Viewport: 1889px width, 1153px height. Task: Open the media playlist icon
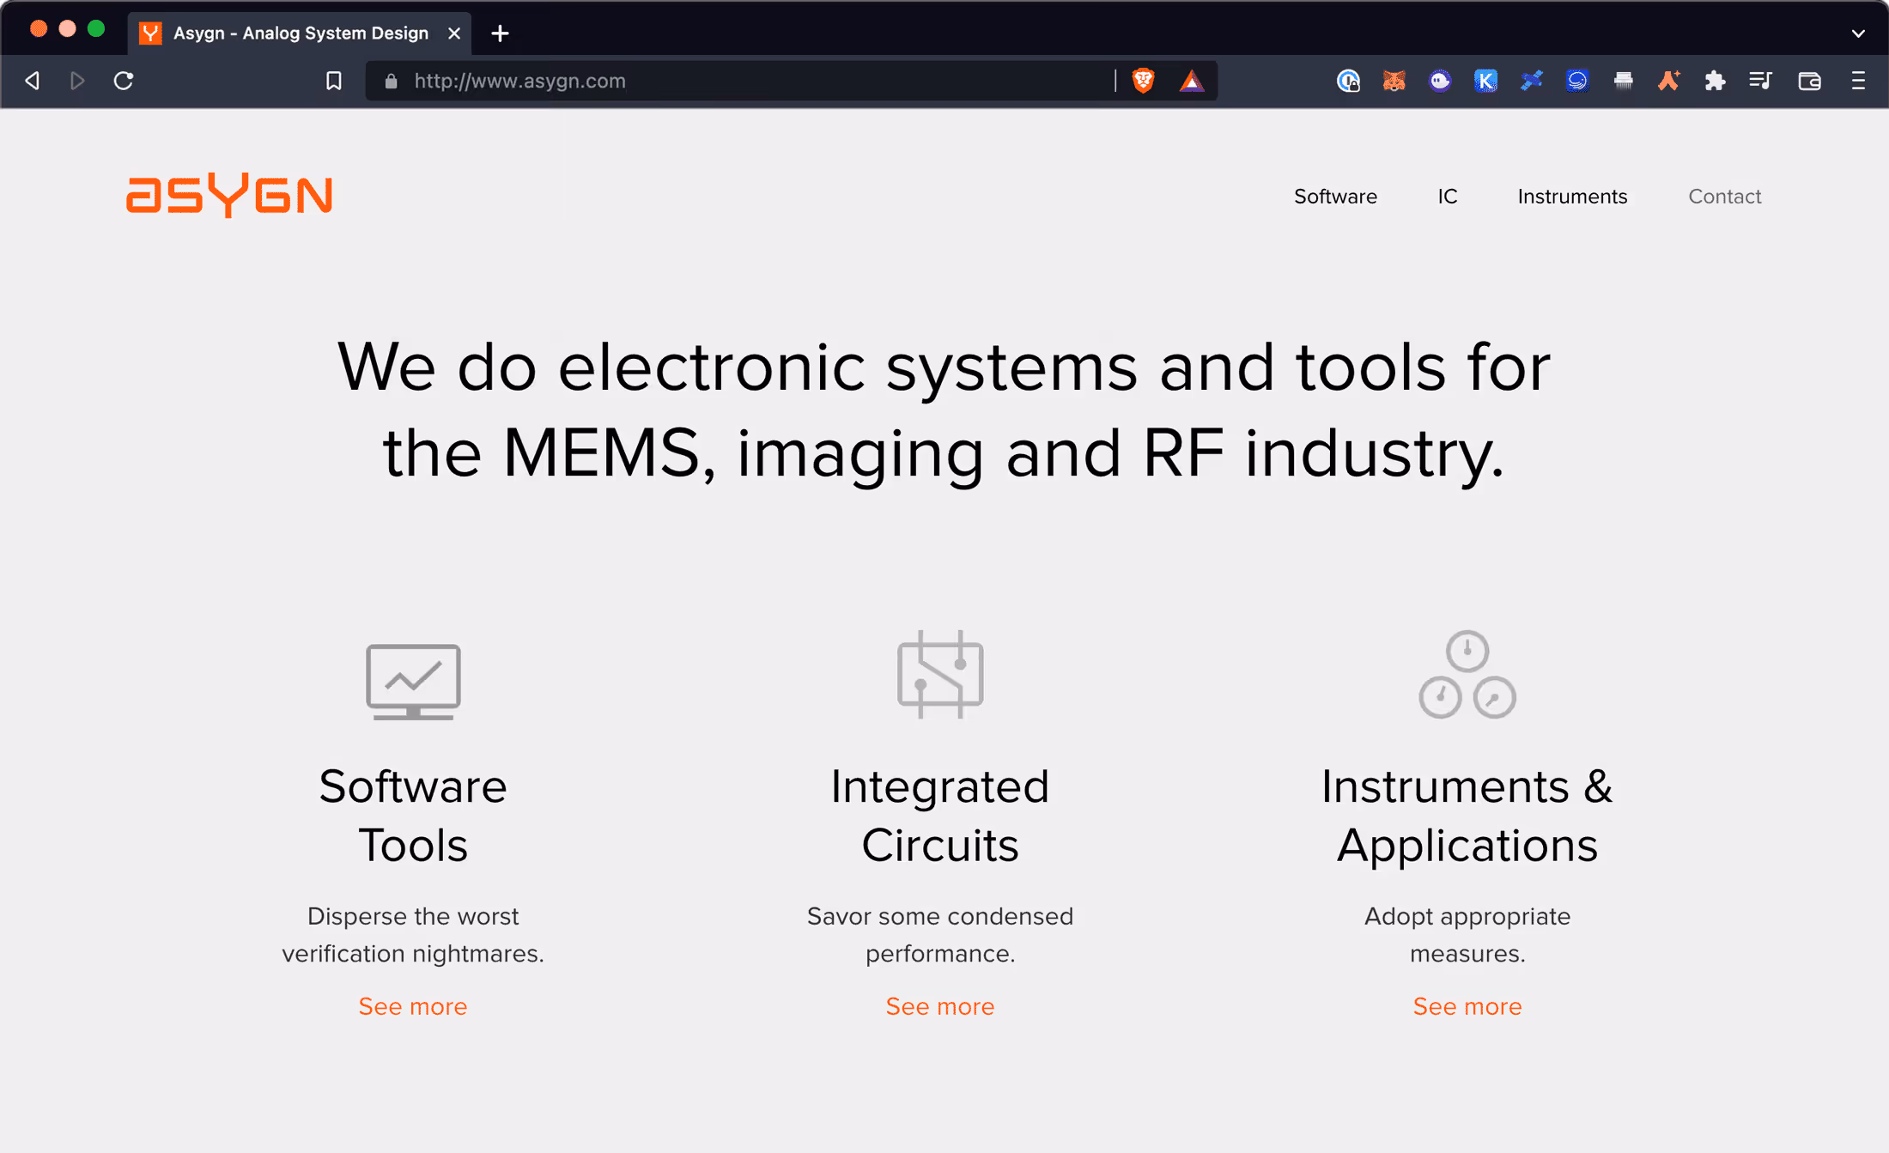[x=1760, y=81]
